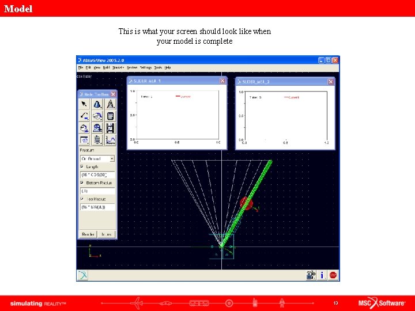The width and height of the screenshot is (415, 311).
Task: Click the blue info icon in status bar
Action: pos(322,275)
